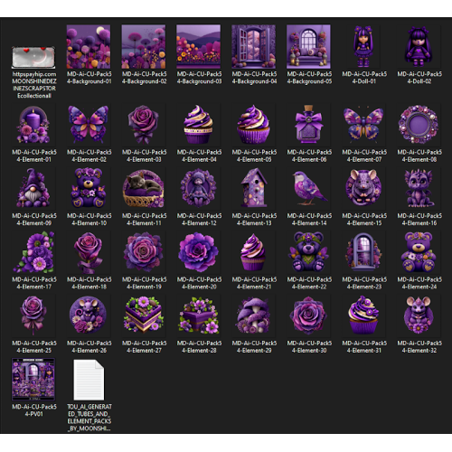Select the Element-16 baby dragon image
This screenshot has height=452, width=452.
(x=419, y=188)
